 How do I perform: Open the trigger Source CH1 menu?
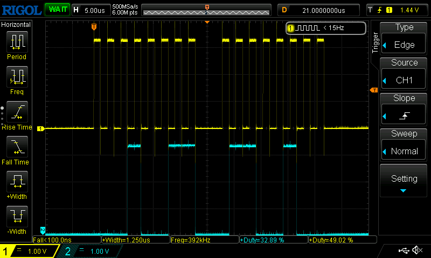[x=404, y=80]
